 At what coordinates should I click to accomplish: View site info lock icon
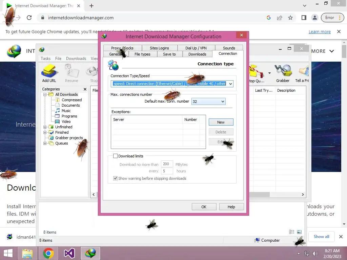coord(43,18)
